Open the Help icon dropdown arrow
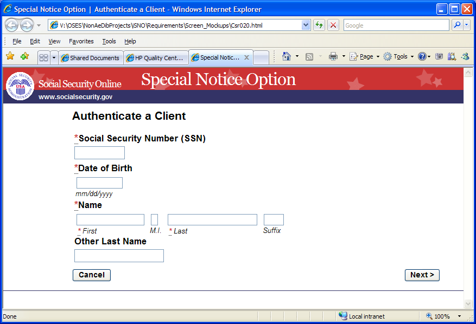This screenshot has height=324, width=476. (429, 56)
